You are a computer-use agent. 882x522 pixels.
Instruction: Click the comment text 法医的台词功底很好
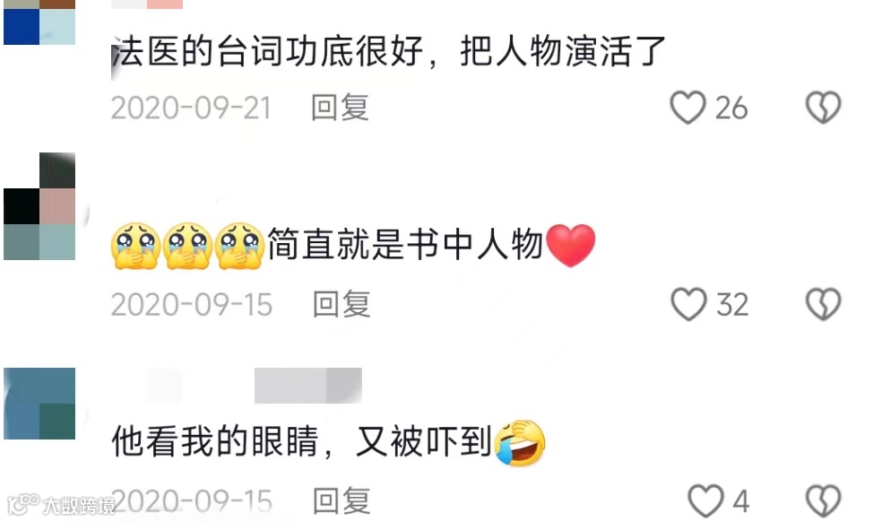(x=268, y=52)
